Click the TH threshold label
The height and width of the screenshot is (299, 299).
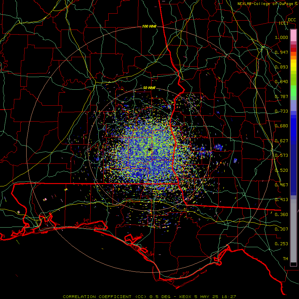pos(285,259)
